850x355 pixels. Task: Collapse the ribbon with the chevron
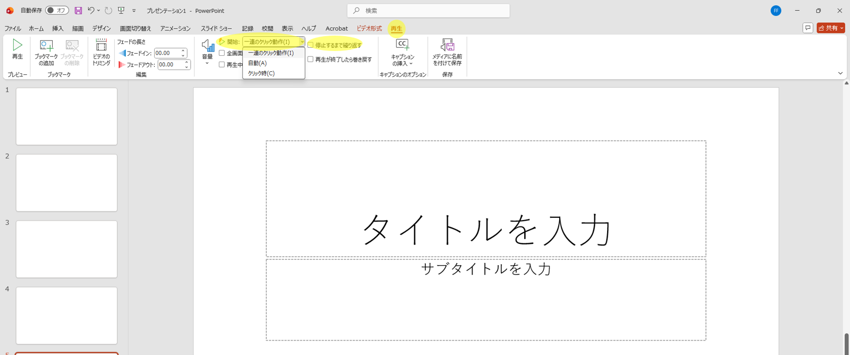840,73
